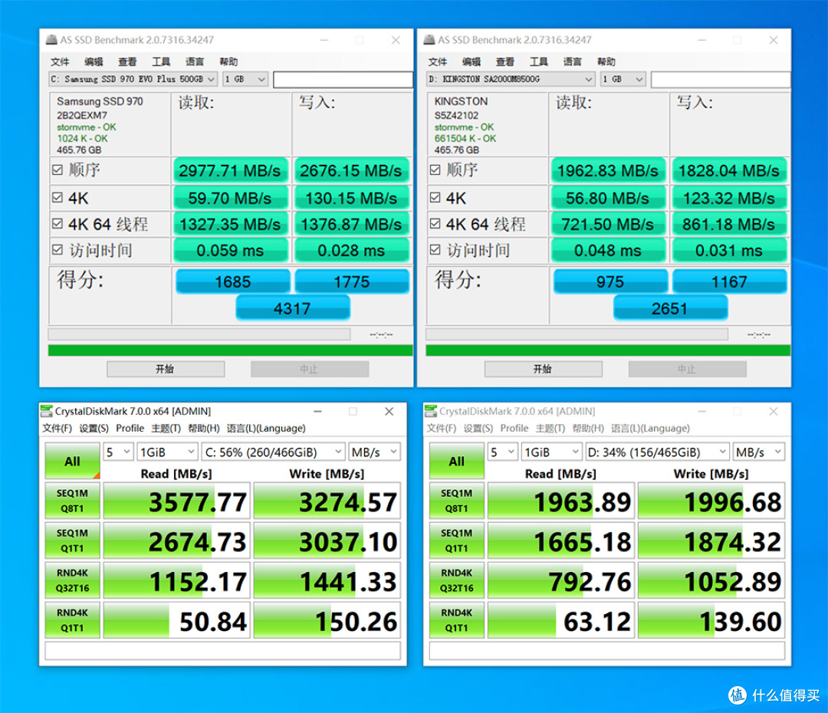Open 查看 menu in Samsung AS SSD window

coord(127,62)
